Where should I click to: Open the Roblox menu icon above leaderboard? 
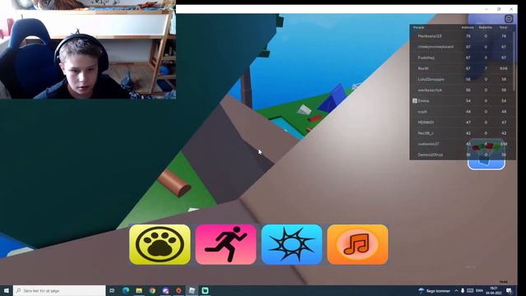tap(509, 19)
